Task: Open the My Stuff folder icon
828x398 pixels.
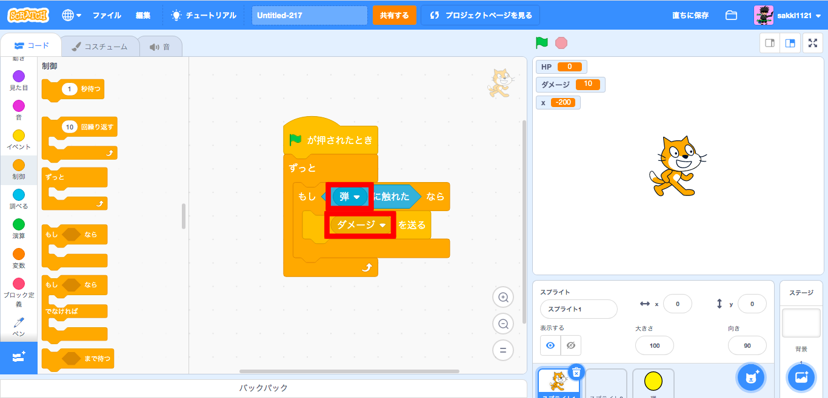Action: pyautogui.click(x=732, y=15)
